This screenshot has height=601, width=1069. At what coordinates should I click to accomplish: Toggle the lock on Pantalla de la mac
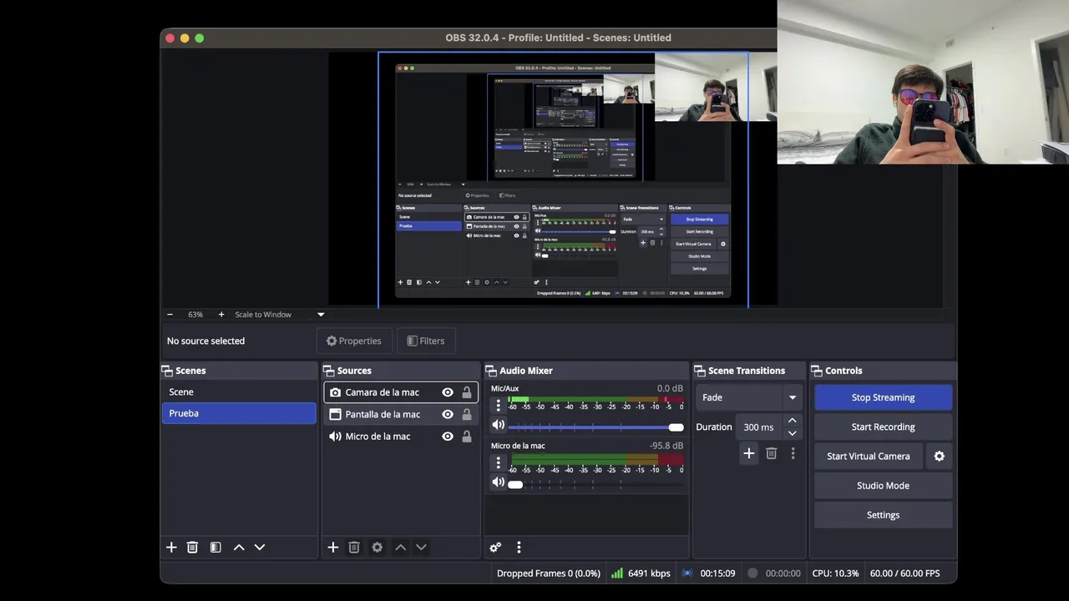[x=467, y=414]
